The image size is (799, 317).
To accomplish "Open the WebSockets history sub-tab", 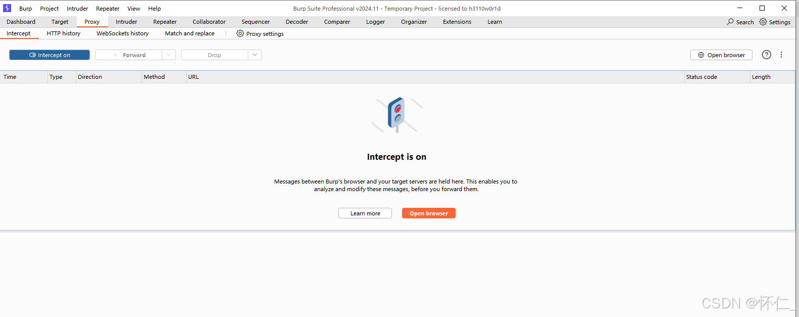I will coord(122,33).
